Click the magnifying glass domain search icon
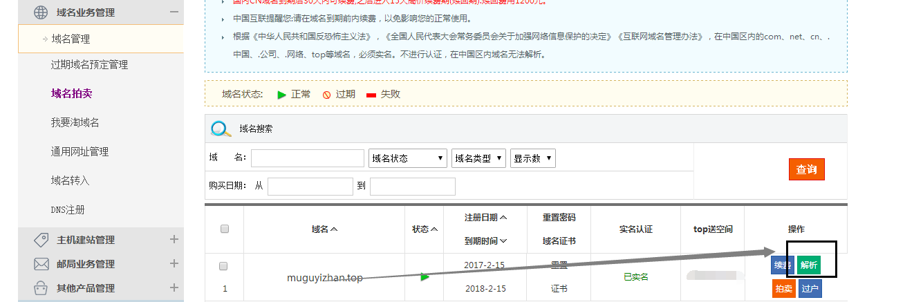The image size is (923, 302). pos(221,129)
